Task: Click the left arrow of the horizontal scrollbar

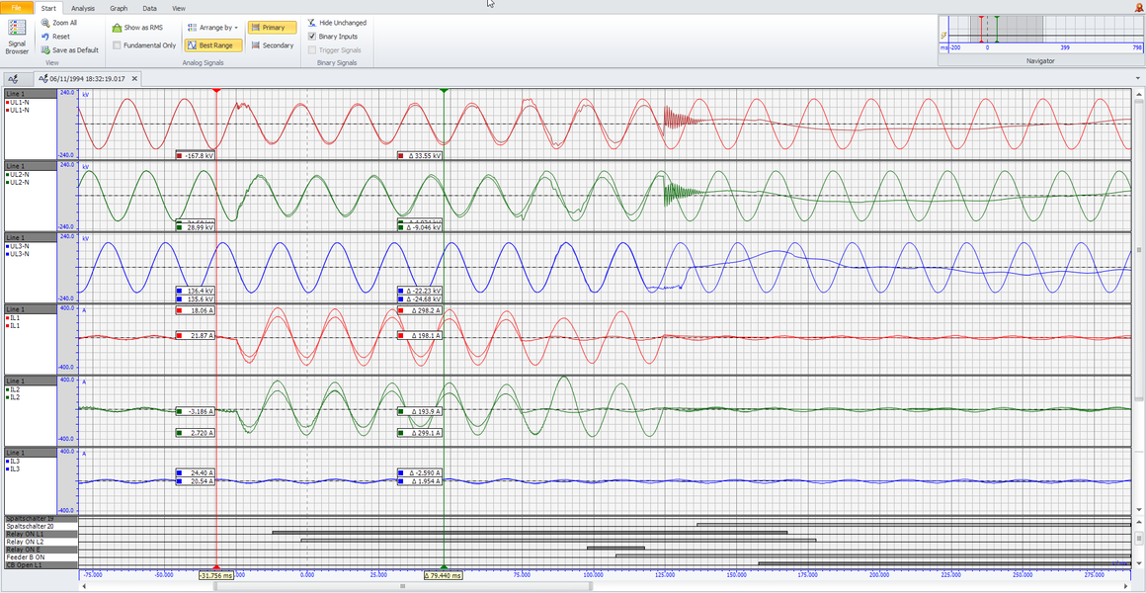Action: tap(83, 586)
